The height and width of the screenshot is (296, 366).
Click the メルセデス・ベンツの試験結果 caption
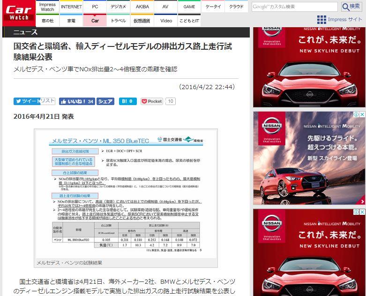(x=69, y=263)
